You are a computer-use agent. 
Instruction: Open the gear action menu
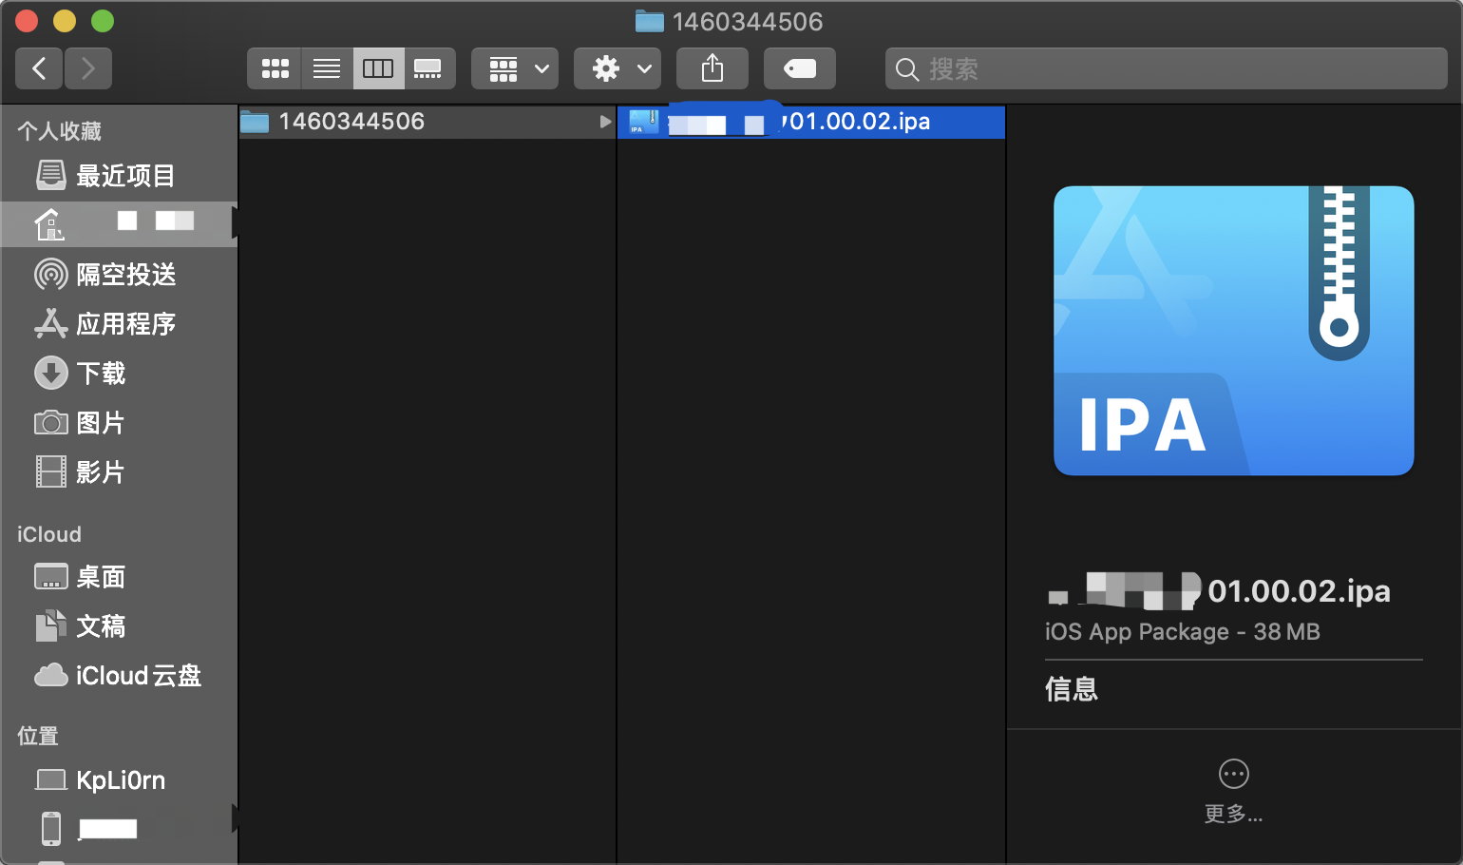pyautogui.click(x=618, y=68)
